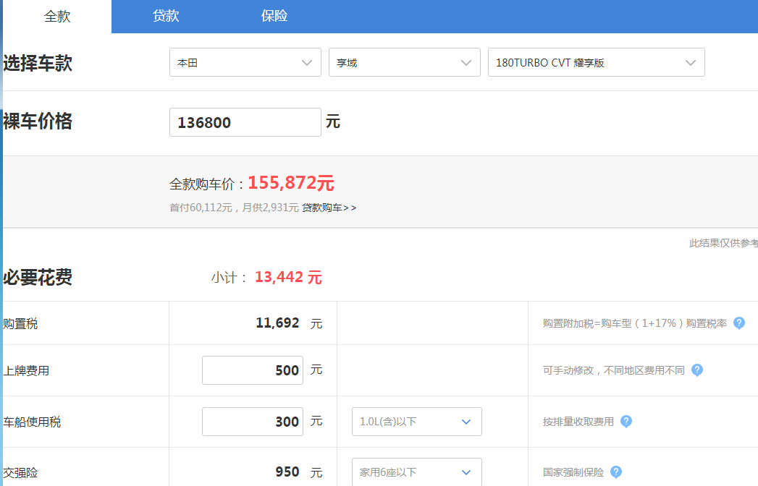The height and width of the screenshot is (486, 758).
Task: Open the 保险 tab
Action: (274, 16)
